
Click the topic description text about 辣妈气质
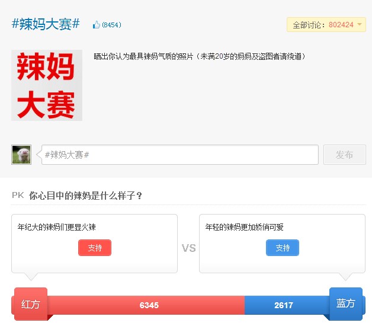(x=200, y=56)
